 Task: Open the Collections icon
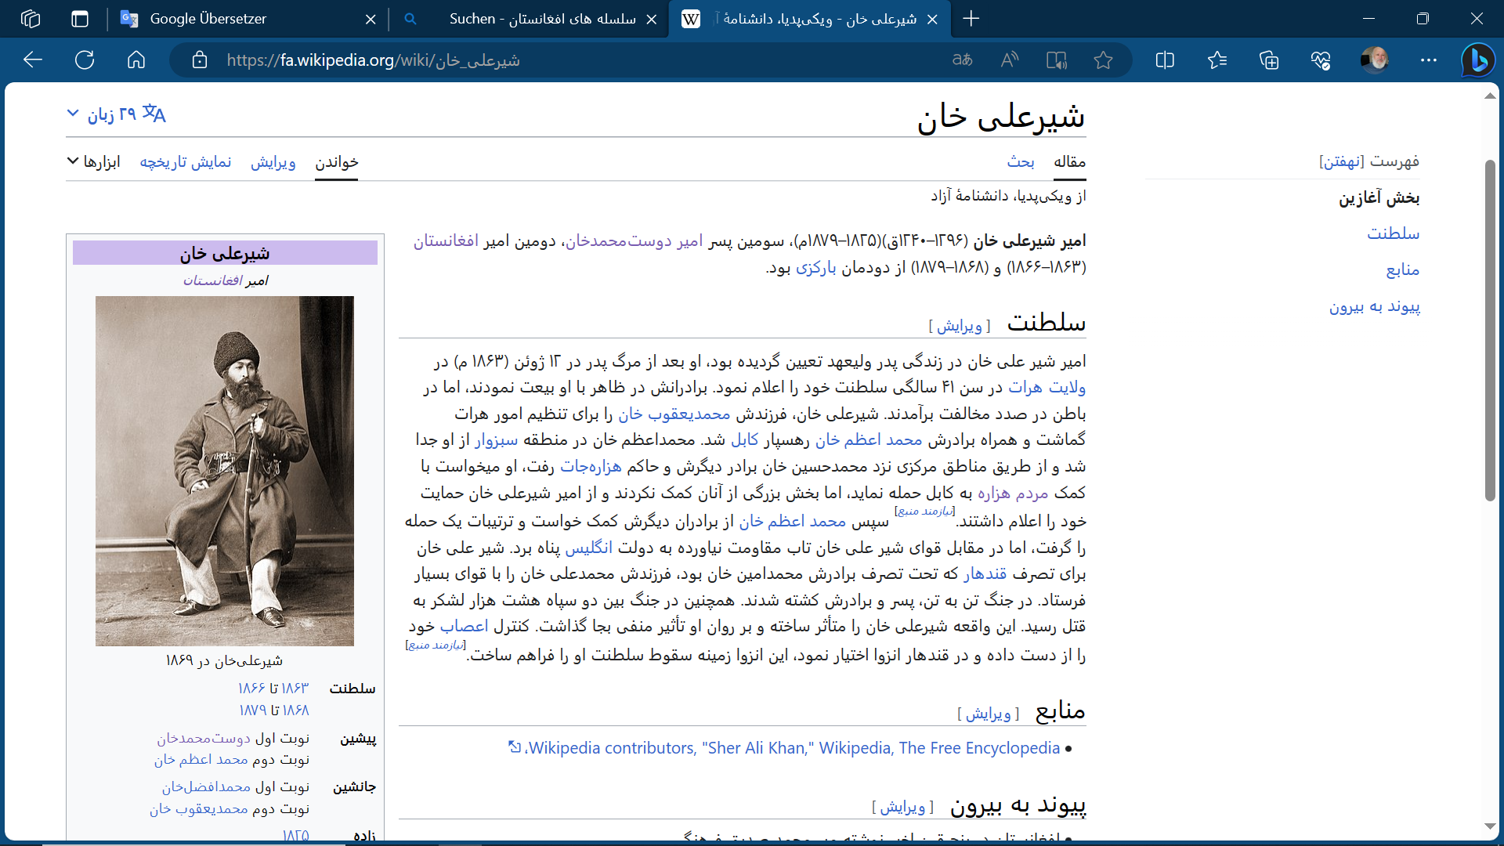1269,60
